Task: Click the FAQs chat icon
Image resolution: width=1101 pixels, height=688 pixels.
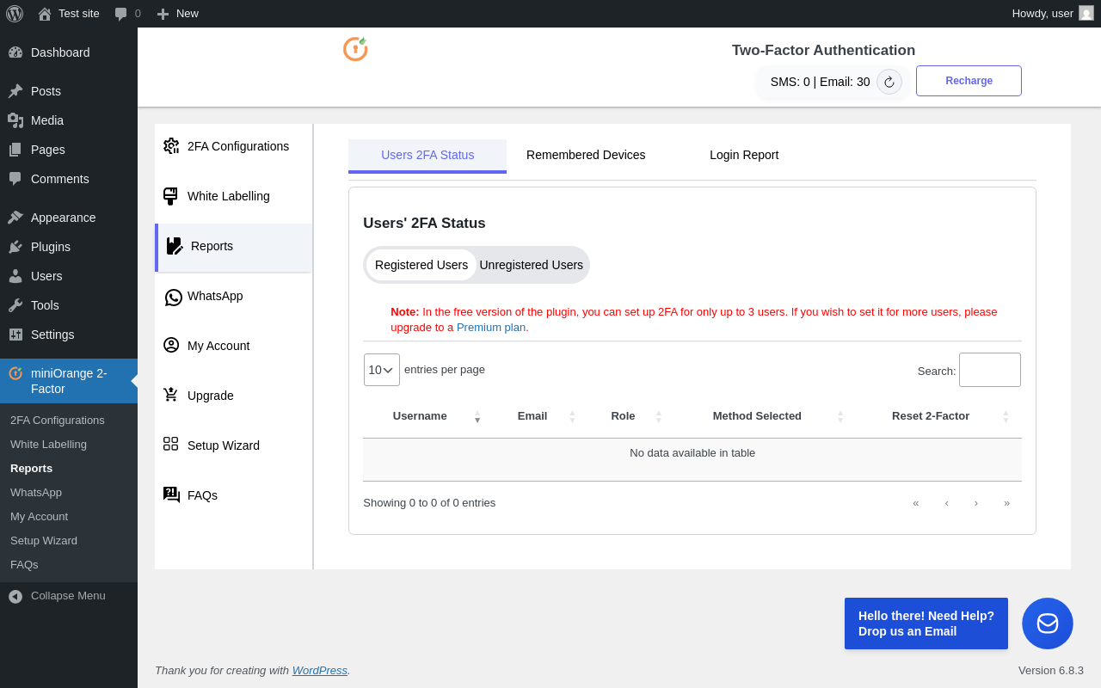Action: [171, 494]
